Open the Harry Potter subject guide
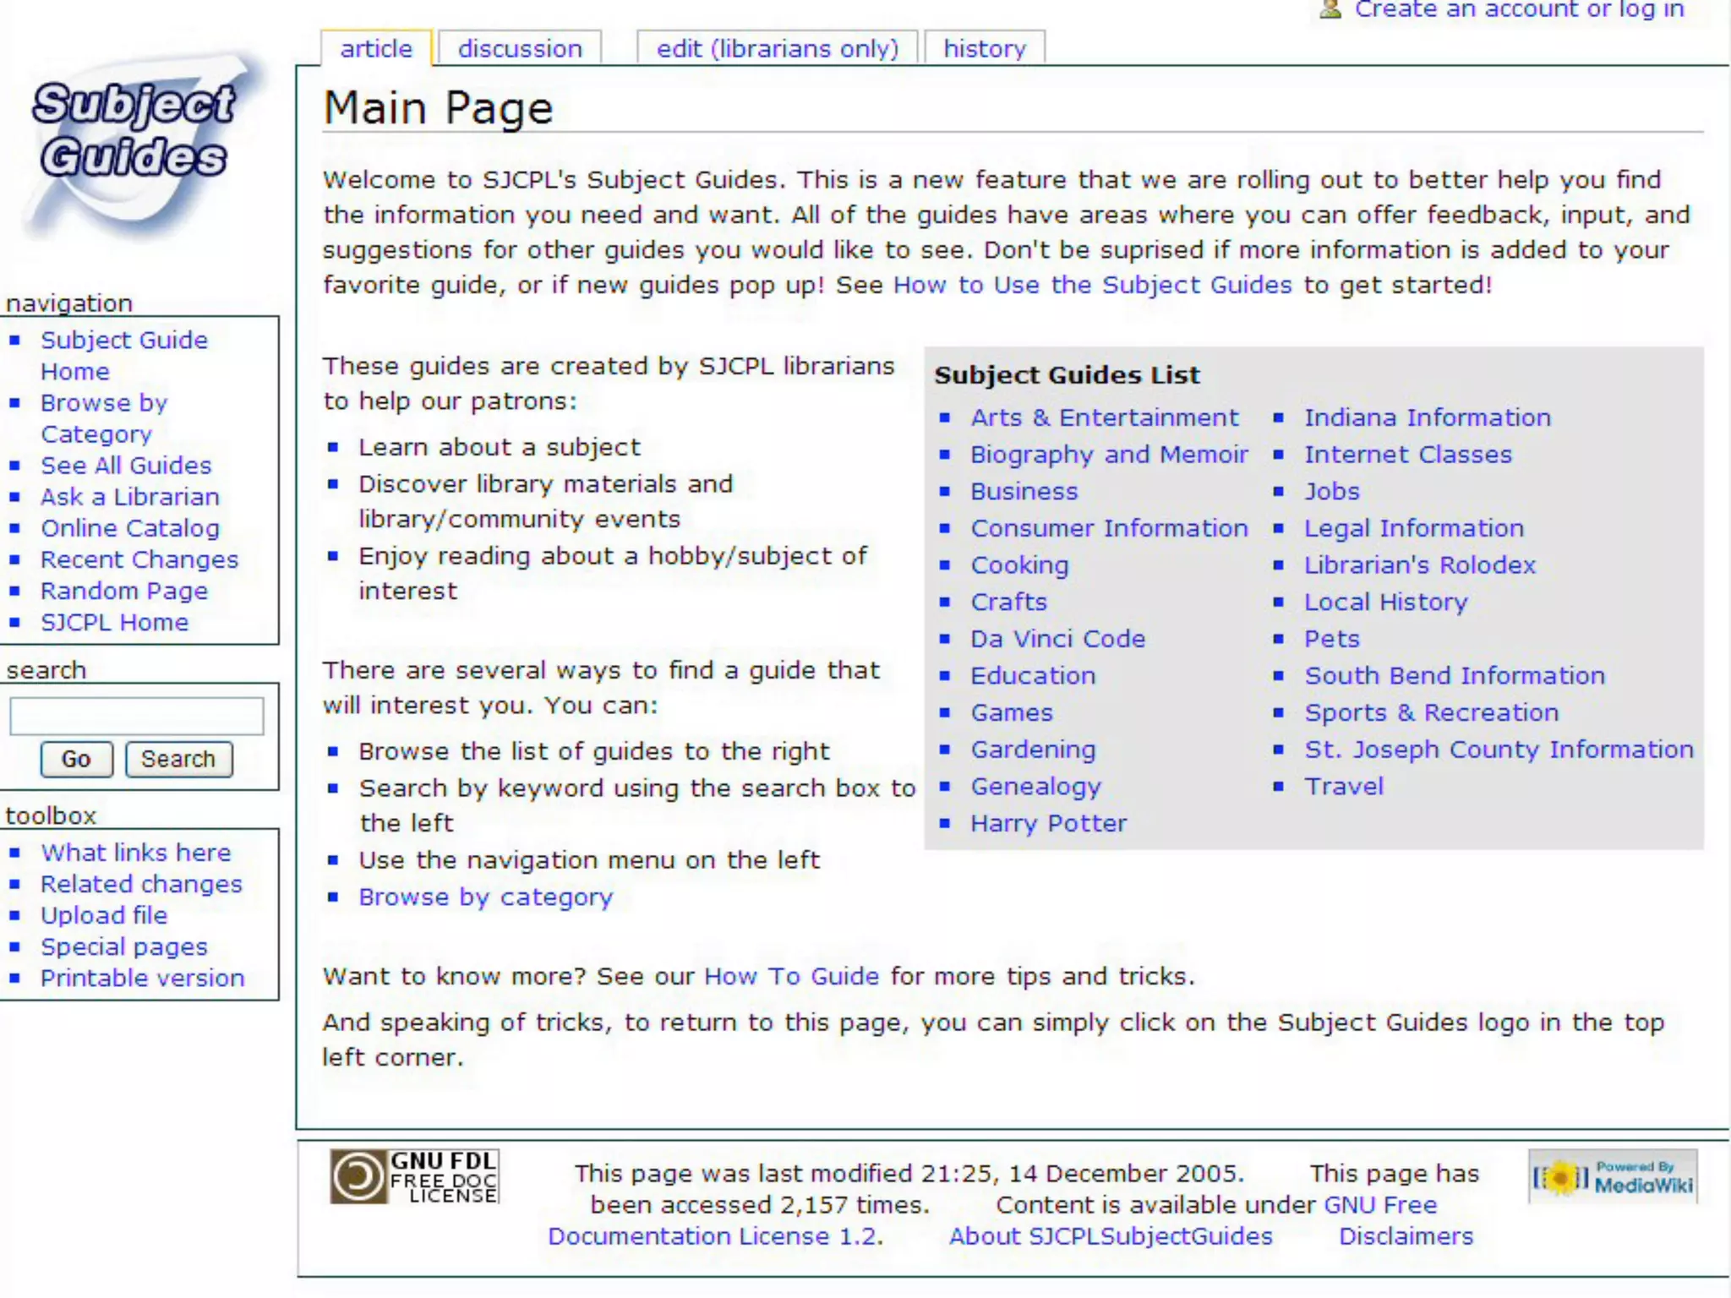 pyautogui.click(x=1048, y=823)
